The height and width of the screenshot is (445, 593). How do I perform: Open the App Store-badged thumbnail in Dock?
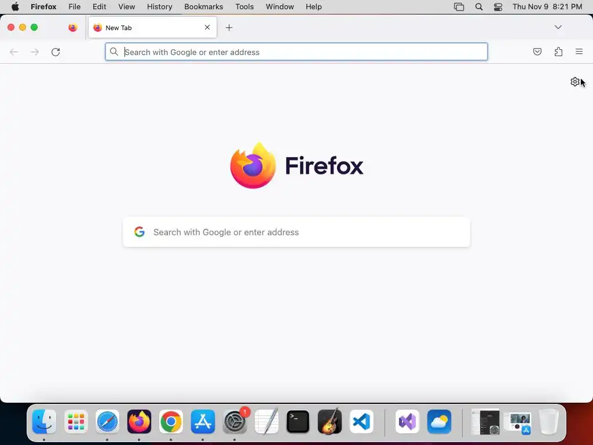518,422
